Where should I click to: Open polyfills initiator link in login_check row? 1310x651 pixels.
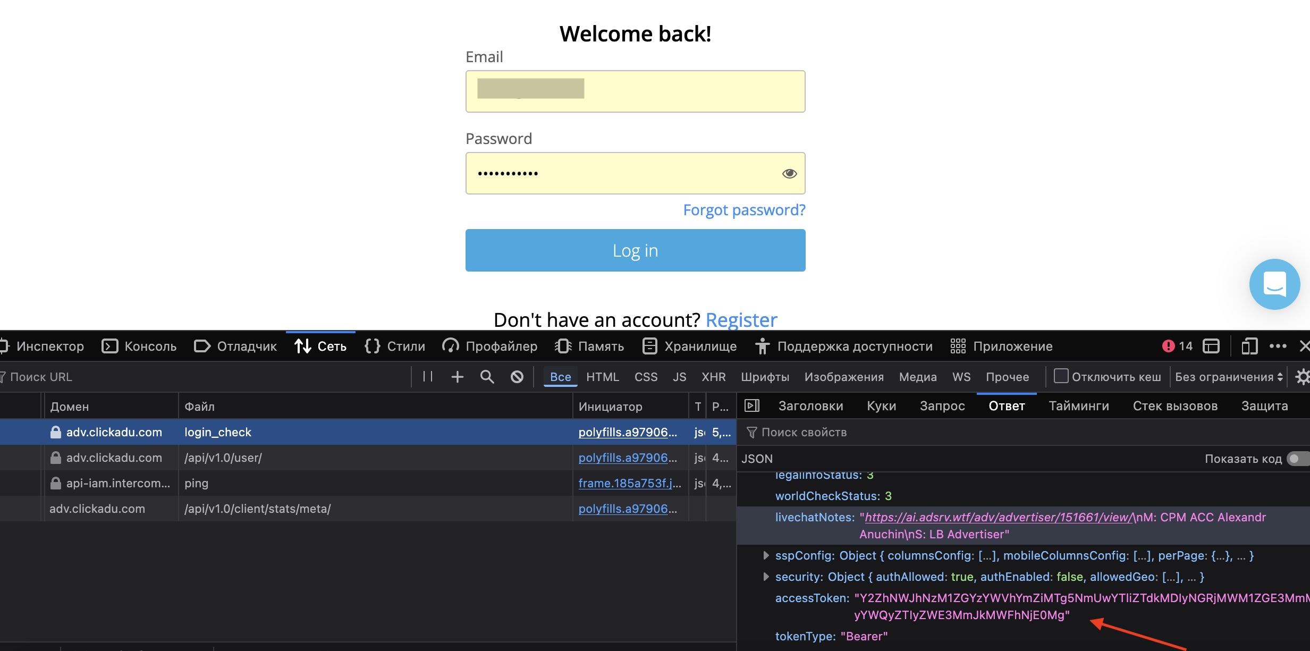[x=628, y=432]
